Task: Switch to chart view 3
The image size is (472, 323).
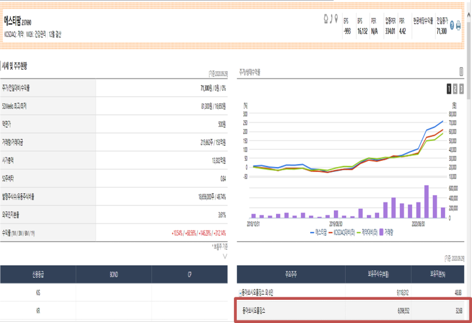Action: (462, 89)
